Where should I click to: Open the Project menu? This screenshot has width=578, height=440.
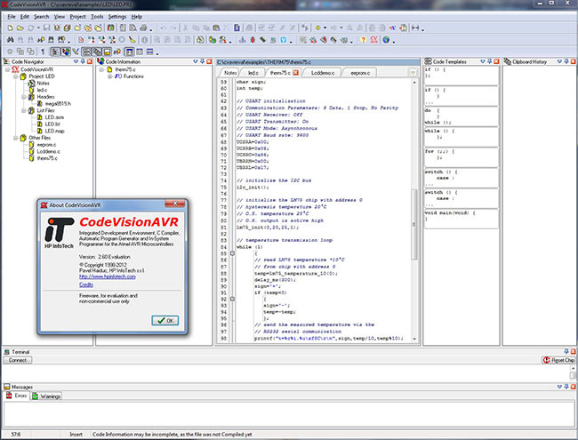[77, 16]
